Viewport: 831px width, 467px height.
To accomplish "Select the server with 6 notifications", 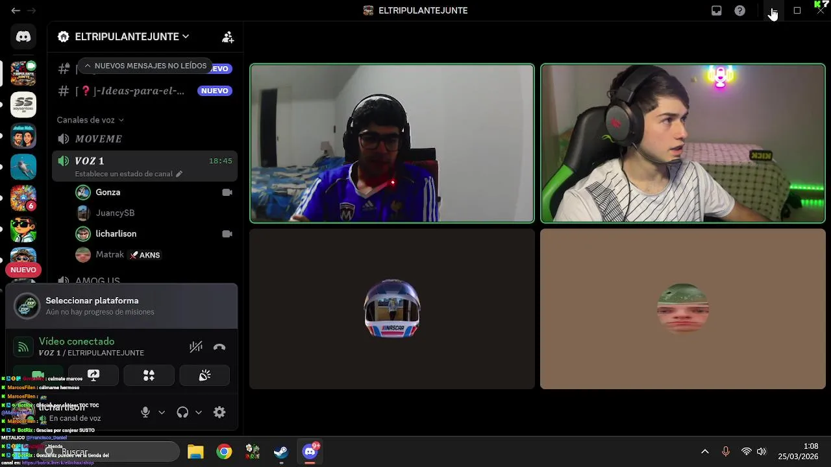I will pyautogui.click(x=23, y=198).
